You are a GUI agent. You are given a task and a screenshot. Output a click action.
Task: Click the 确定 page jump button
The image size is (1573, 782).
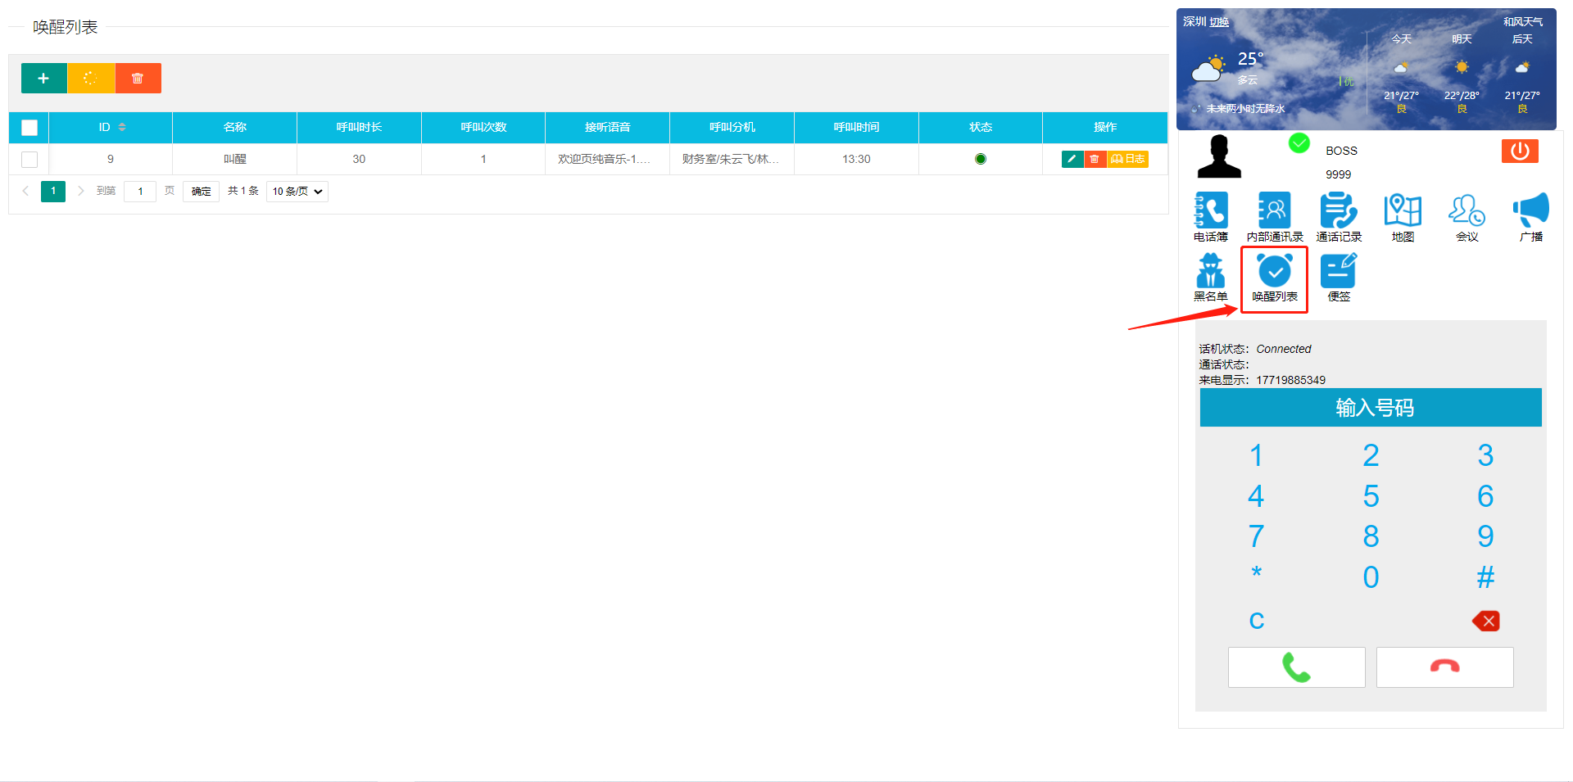(201, 192)
